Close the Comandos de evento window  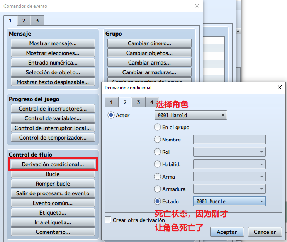pos(197,6)
